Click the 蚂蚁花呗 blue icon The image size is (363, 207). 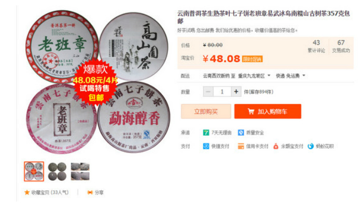311,146
